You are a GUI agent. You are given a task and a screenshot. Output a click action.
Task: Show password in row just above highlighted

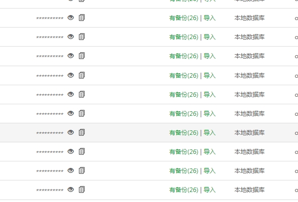[x=71, y=113]
